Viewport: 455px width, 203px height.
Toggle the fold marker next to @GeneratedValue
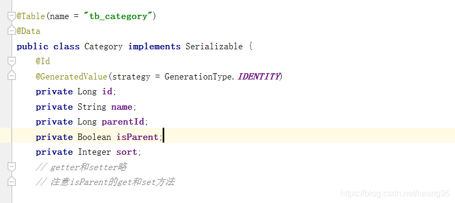point(11,75)
